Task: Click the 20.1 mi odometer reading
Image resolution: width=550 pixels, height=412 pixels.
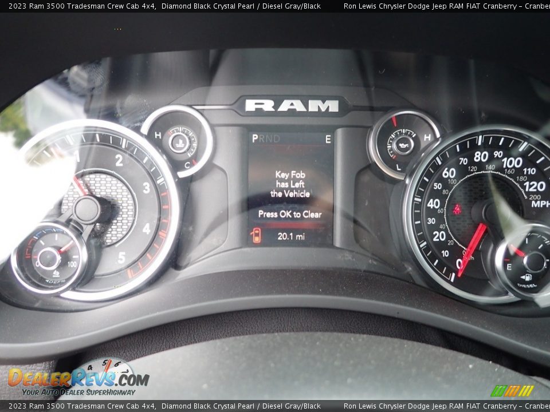Action: point(291,236)
